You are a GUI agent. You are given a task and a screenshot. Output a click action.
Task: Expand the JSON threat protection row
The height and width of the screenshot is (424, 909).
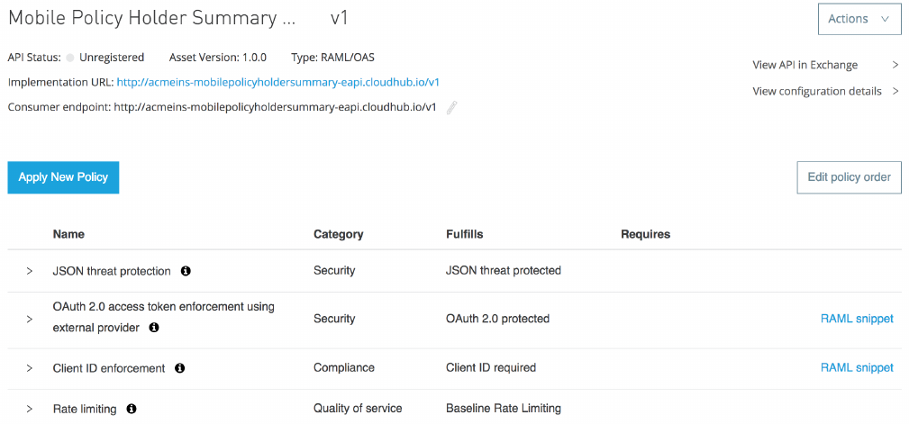tap(29, 271)
